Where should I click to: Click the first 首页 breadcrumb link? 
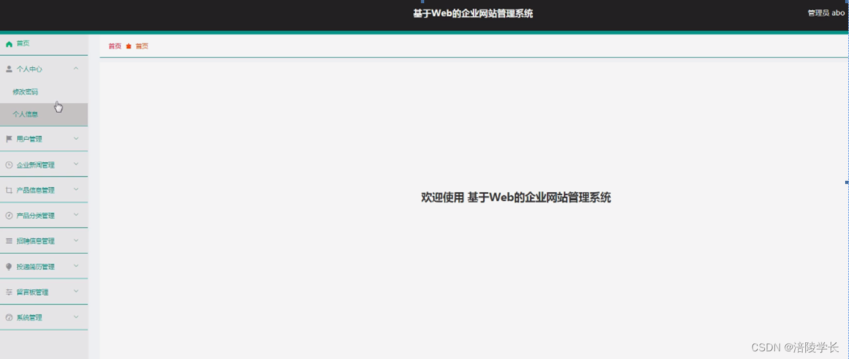(115, 46)
